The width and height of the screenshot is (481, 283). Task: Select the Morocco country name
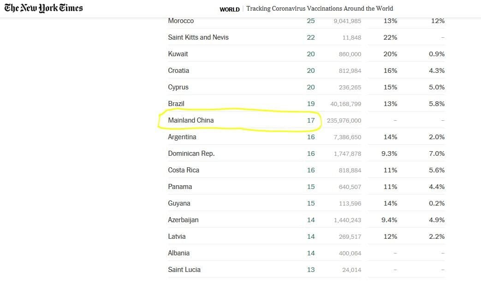181,21
